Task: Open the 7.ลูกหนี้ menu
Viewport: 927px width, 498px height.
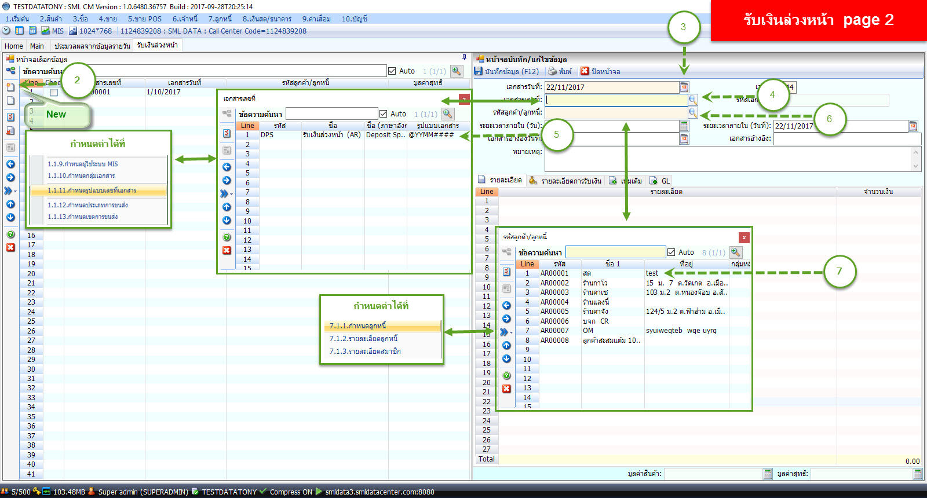Action: point(220,19)
